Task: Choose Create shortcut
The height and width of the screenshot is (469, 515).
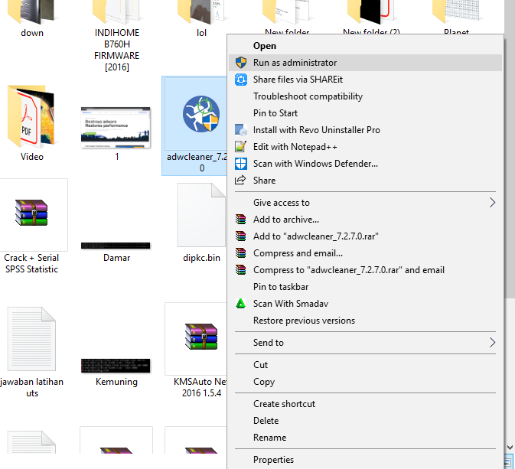Action: click(x=365, y=404)
